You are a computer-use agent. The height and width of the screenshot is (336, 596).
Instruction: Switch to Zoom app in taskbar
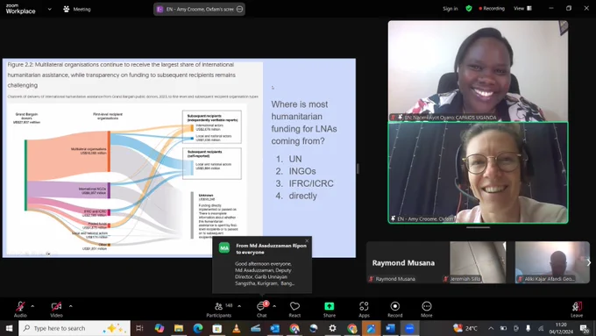409,328
